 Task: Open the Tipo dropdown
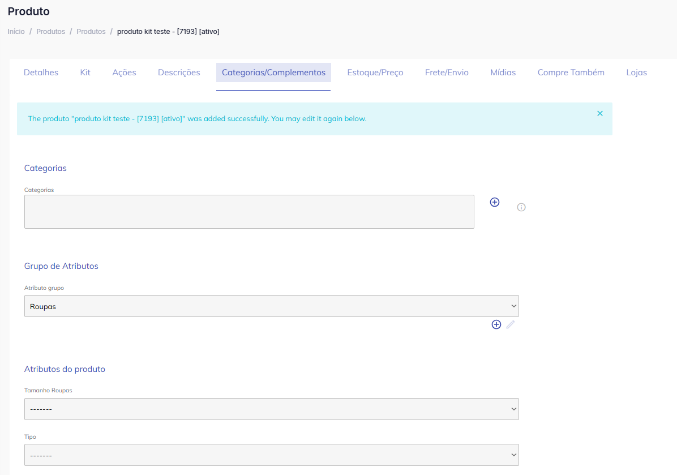point(271,455)
